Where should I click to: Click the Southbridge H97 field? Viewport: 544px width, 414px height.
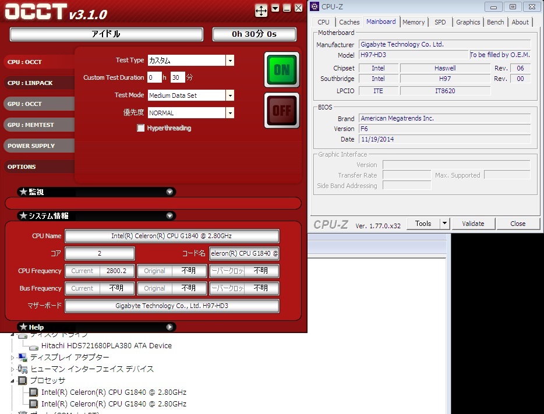445,79
